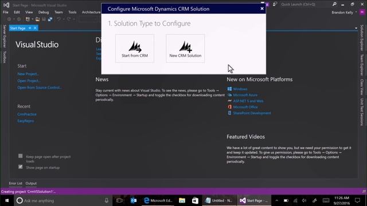This screenshot has height=206, width=367.
Task: Choose the New CRM Solution option
Action: click(185, 49)
